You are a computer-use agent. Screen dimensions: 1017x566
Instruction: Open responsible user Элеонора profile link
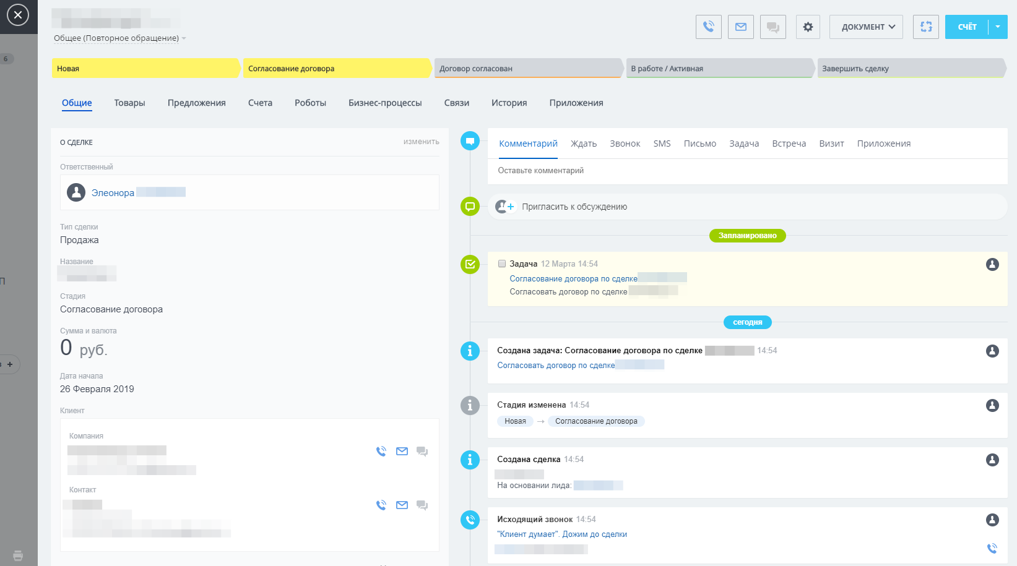pos(113,193)
